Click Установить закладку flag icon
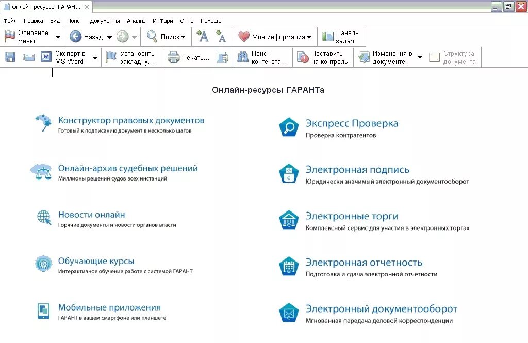The width and height of the screenshot is (528, 343). [x=111, y=57]
